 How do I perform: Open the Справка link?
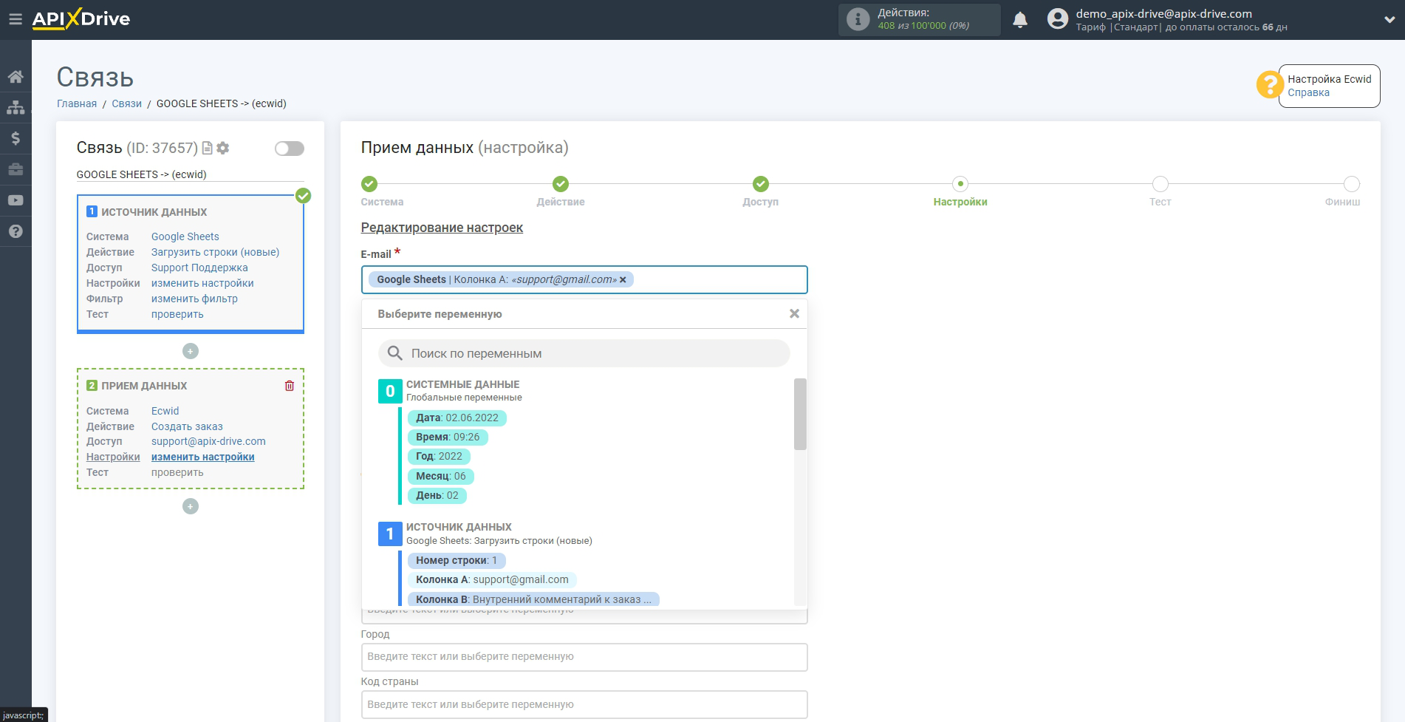(1308, 92)
